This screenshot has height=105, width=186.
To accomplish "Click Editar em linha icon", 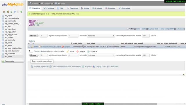I will tap(40, 47).
